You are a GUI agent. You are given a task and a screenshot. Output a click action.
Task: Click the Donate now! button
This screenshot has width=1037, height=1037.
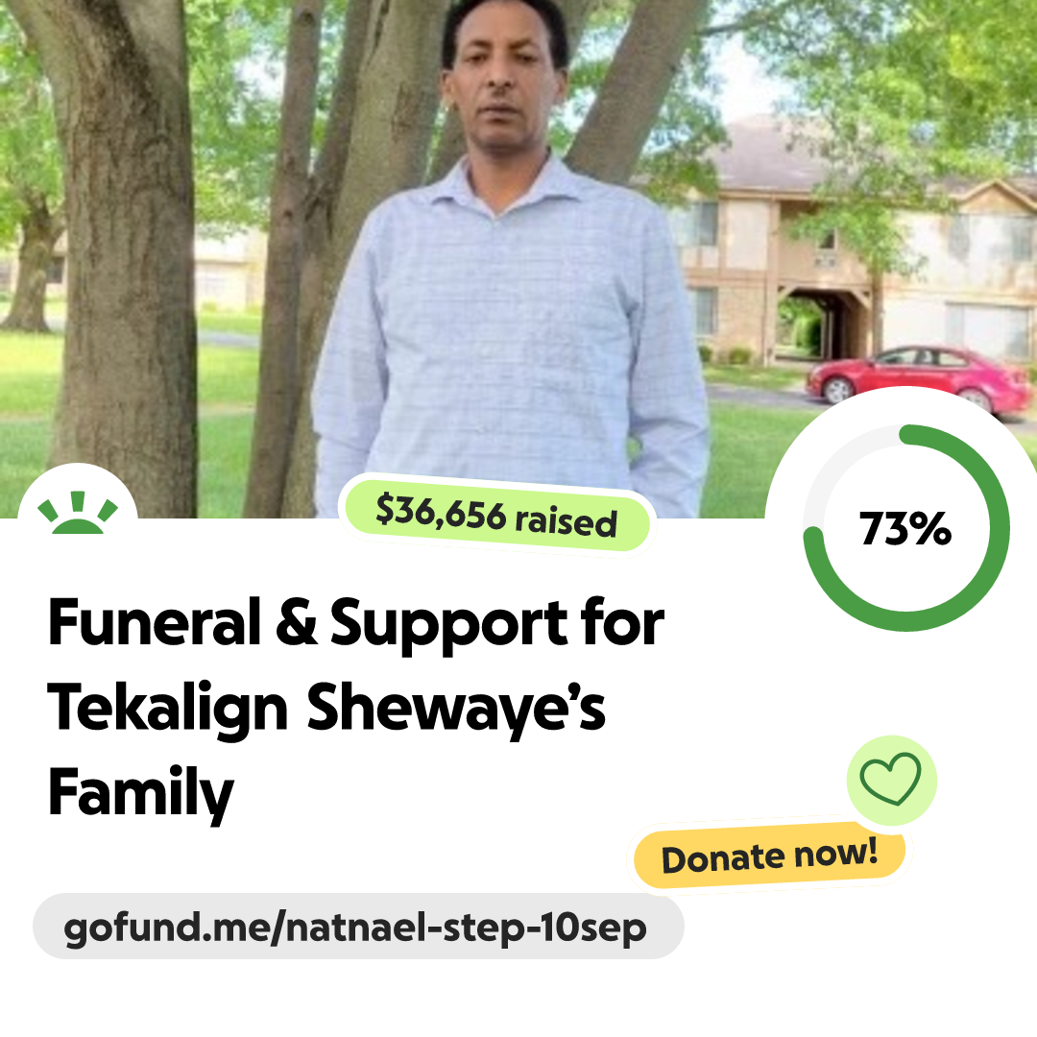tap(770, 856)
